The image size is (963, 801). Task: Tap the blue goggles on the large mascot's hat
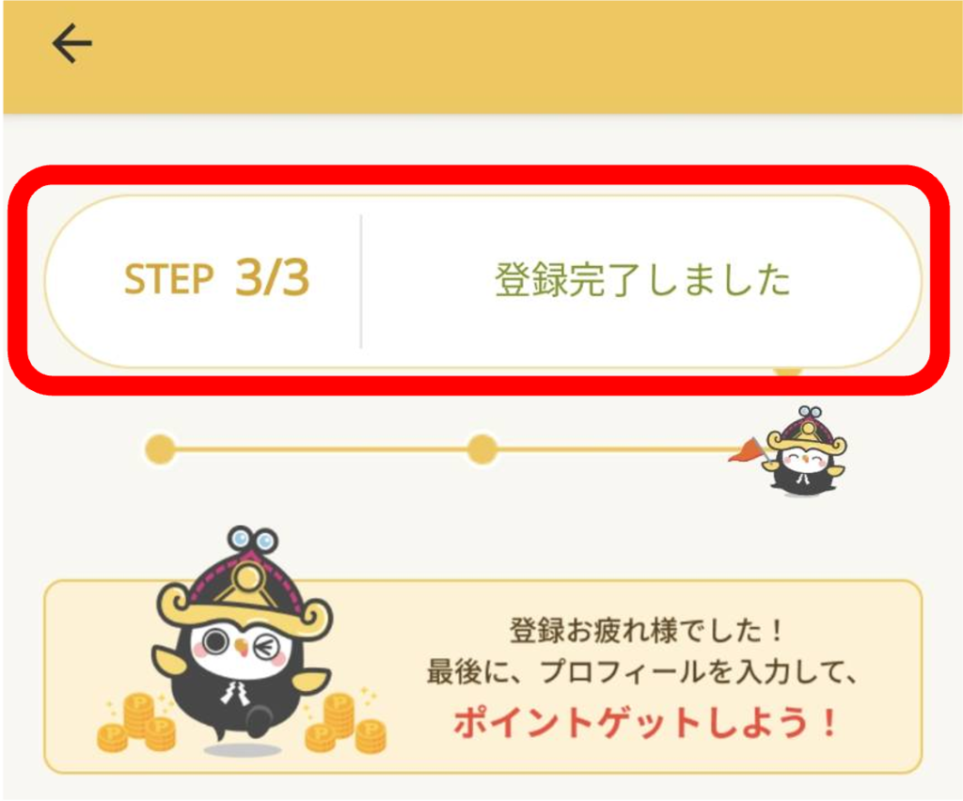[252, 541]
